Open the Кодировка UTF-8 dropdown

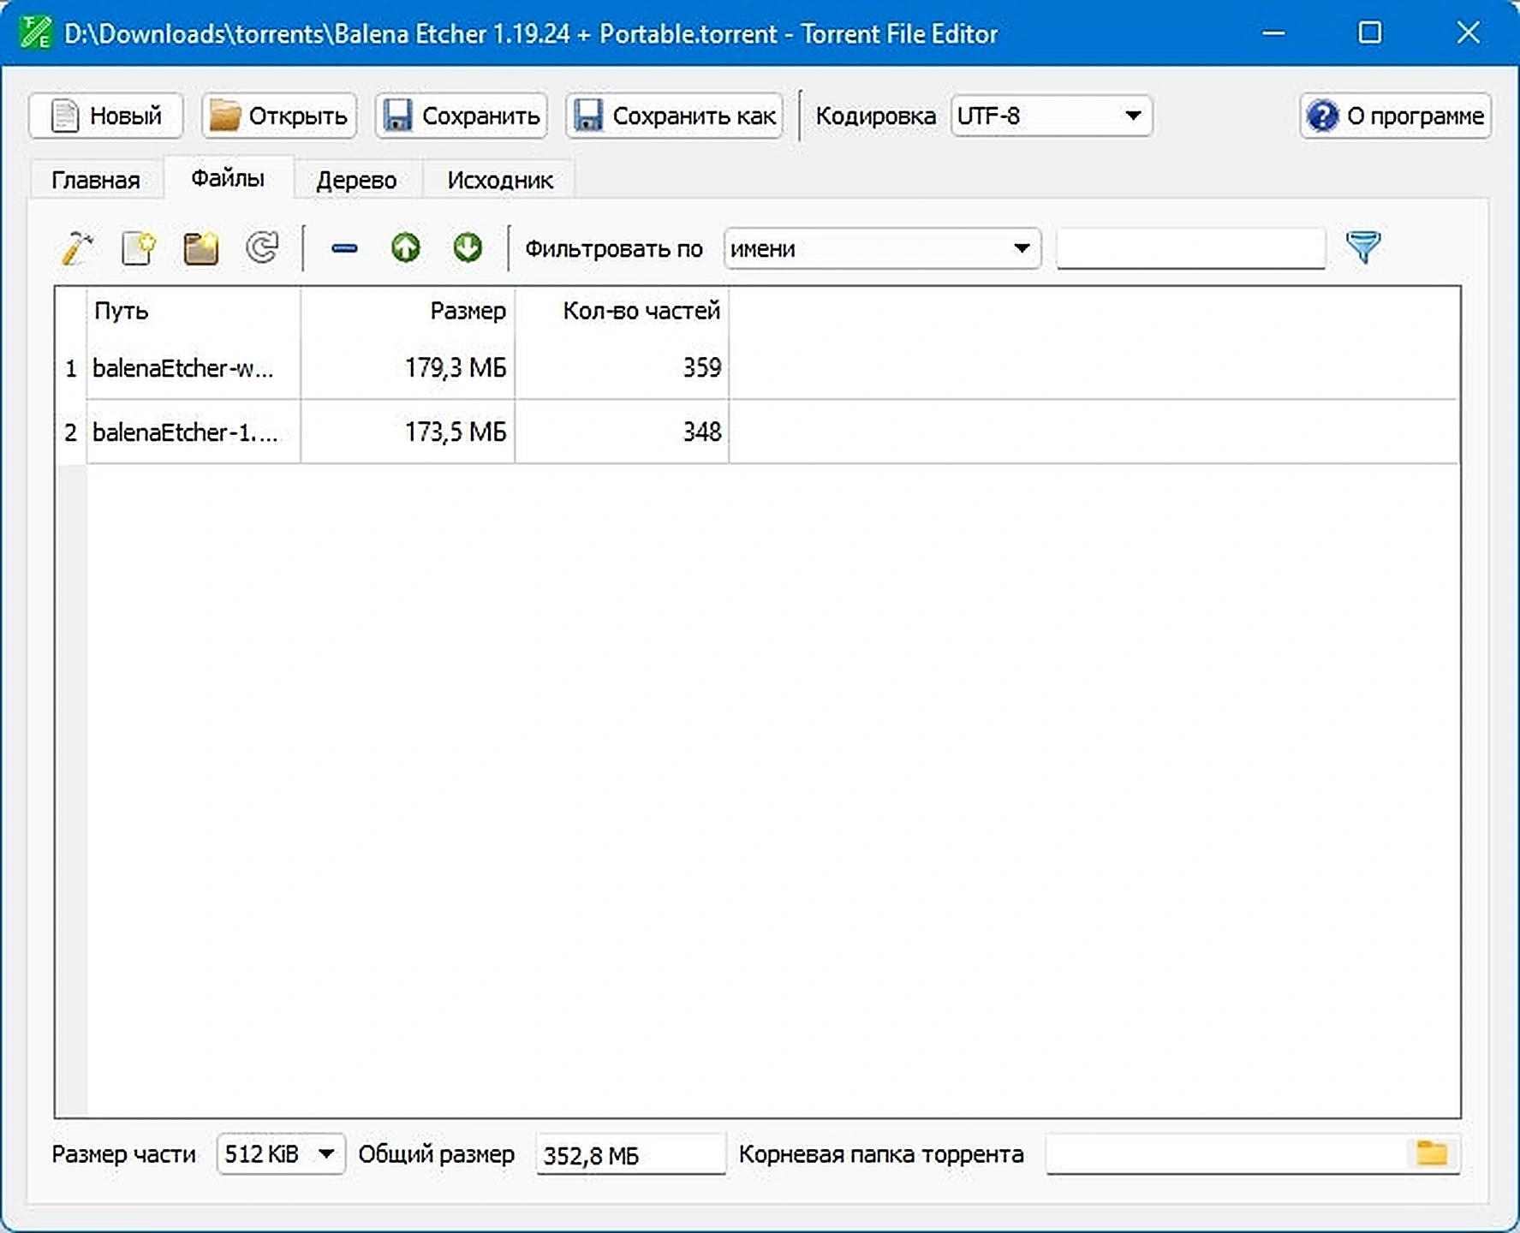[1052, 116]
